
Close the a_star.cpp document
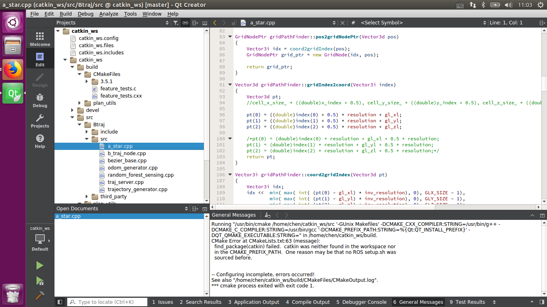(x=343, y=23)
